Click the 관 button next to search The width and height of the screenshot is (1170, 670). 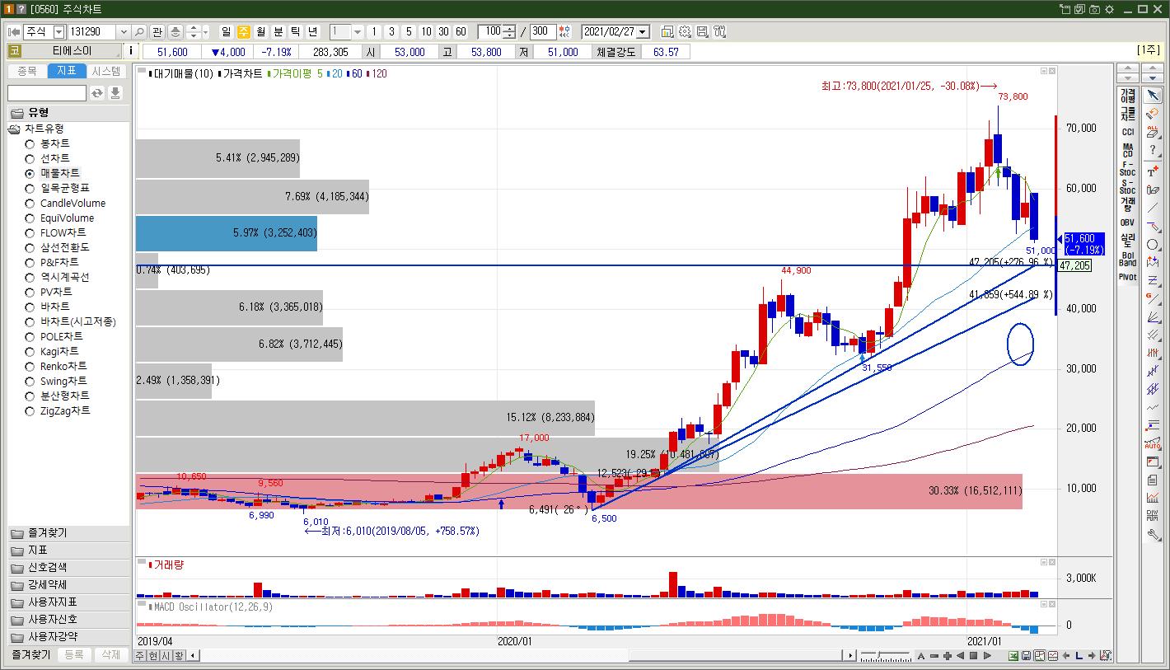(157, 31)
